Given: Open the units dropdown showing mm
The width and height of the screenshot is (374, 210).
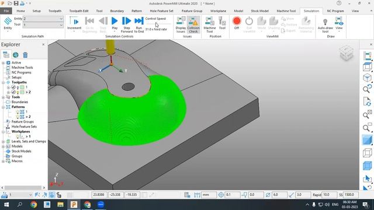Looking at the screenshot, I should coord(209,195).
